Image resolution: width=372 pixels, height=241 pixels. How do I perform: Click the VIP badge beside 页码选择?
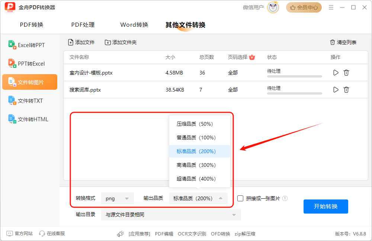point(252,57)
